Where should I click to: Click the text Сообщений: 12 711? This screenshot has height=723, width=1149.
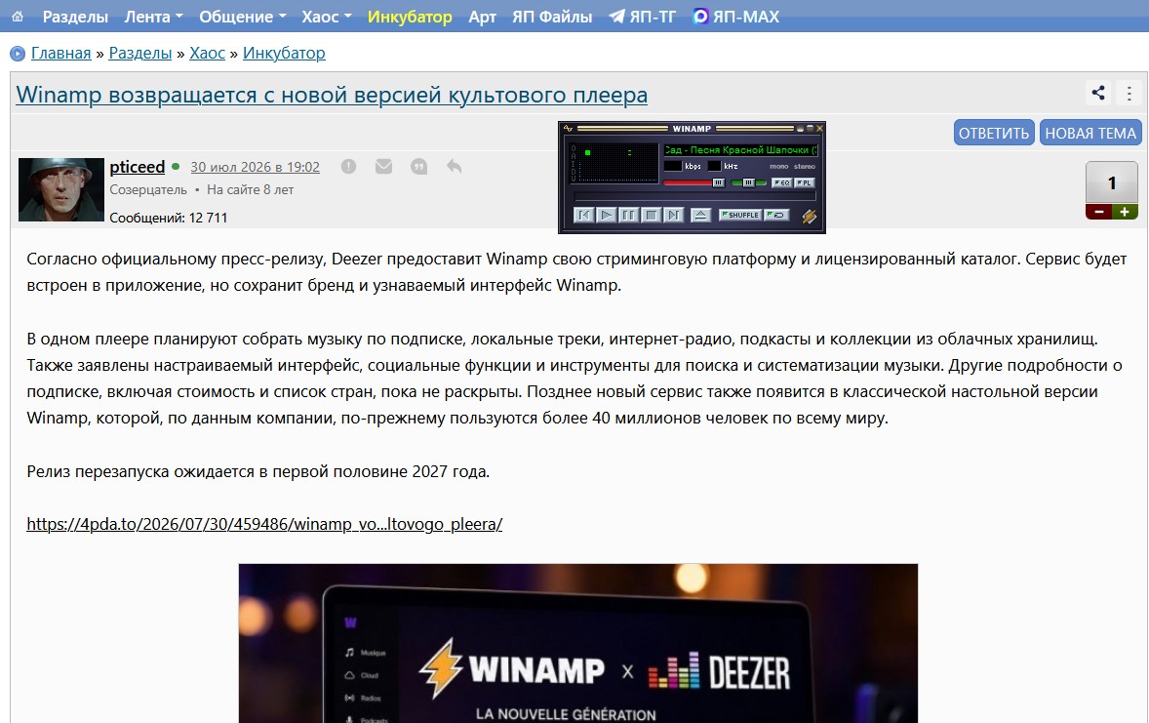click(x=169, y=218)
